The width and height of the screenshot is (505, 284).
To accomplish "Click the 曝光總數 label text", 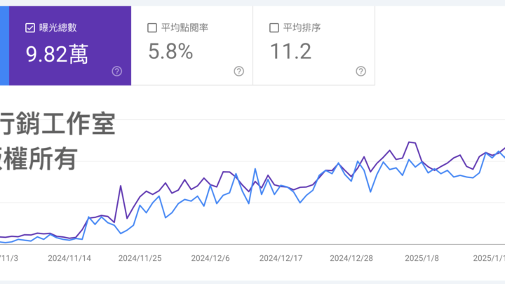I will click(58, 28).
